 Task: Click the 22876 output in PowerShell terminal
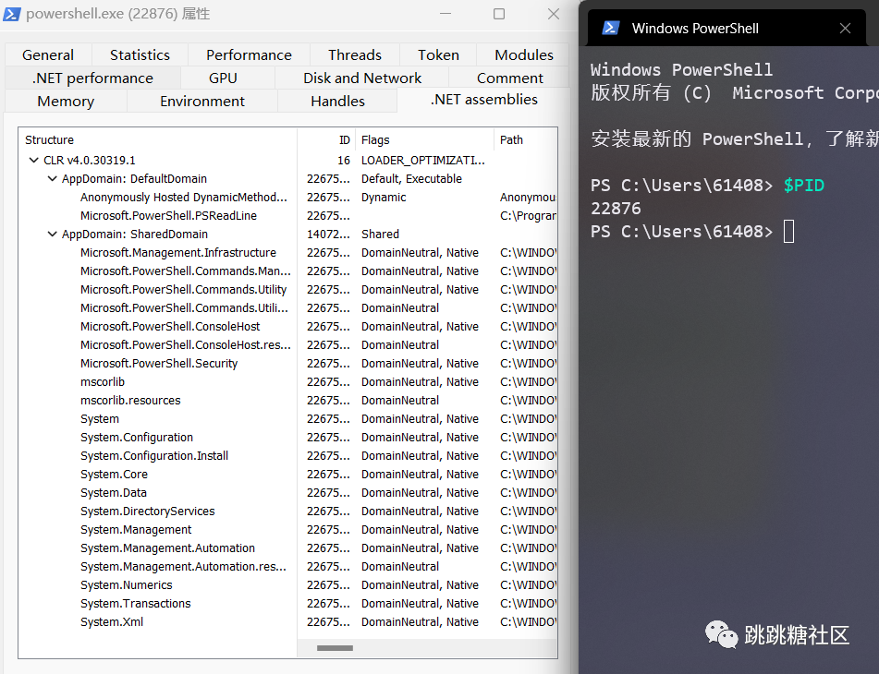coord(616,209)
